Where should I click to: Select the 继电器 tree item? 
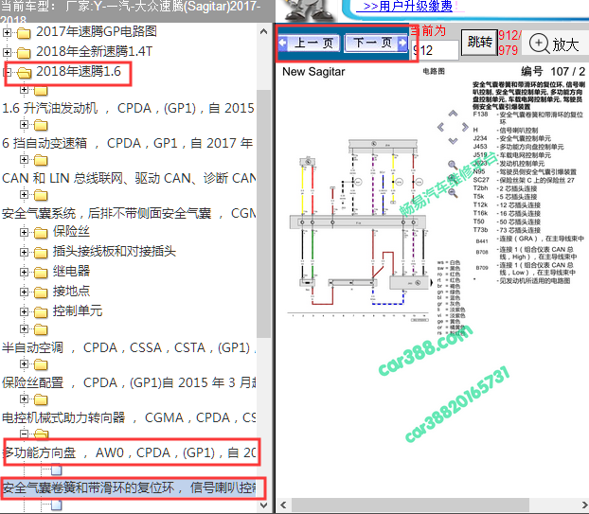click(x=71, y=271)
